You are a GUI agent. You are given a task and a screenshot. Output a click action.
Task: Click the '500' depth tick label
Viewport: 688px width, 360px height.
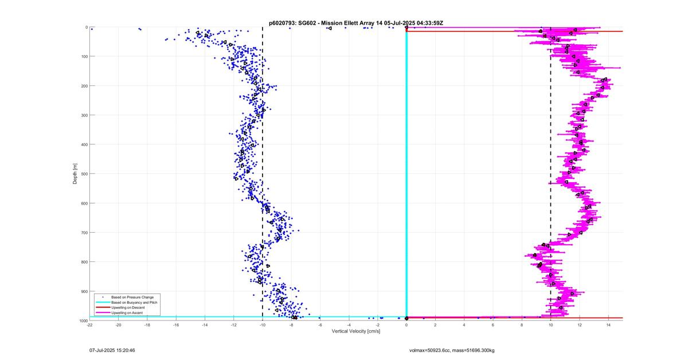pos(84,174)
